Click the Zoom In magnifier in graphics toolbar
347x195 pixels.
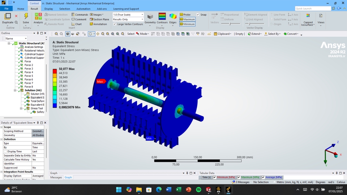coord(56,34)
